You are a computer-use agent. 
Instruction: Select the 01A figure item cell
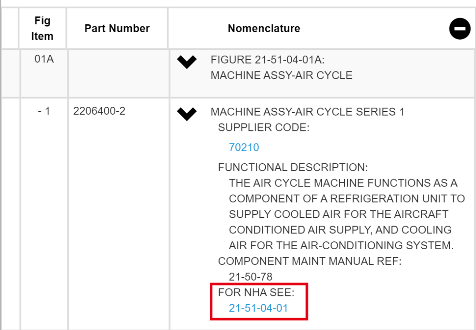click(44, 59)
